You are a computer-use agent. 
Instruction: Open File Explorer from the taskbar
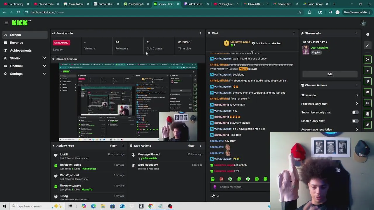[103, 206]
